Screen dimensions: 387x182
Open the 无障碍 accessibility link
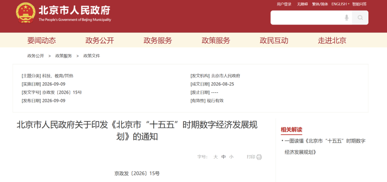point(302,4)
